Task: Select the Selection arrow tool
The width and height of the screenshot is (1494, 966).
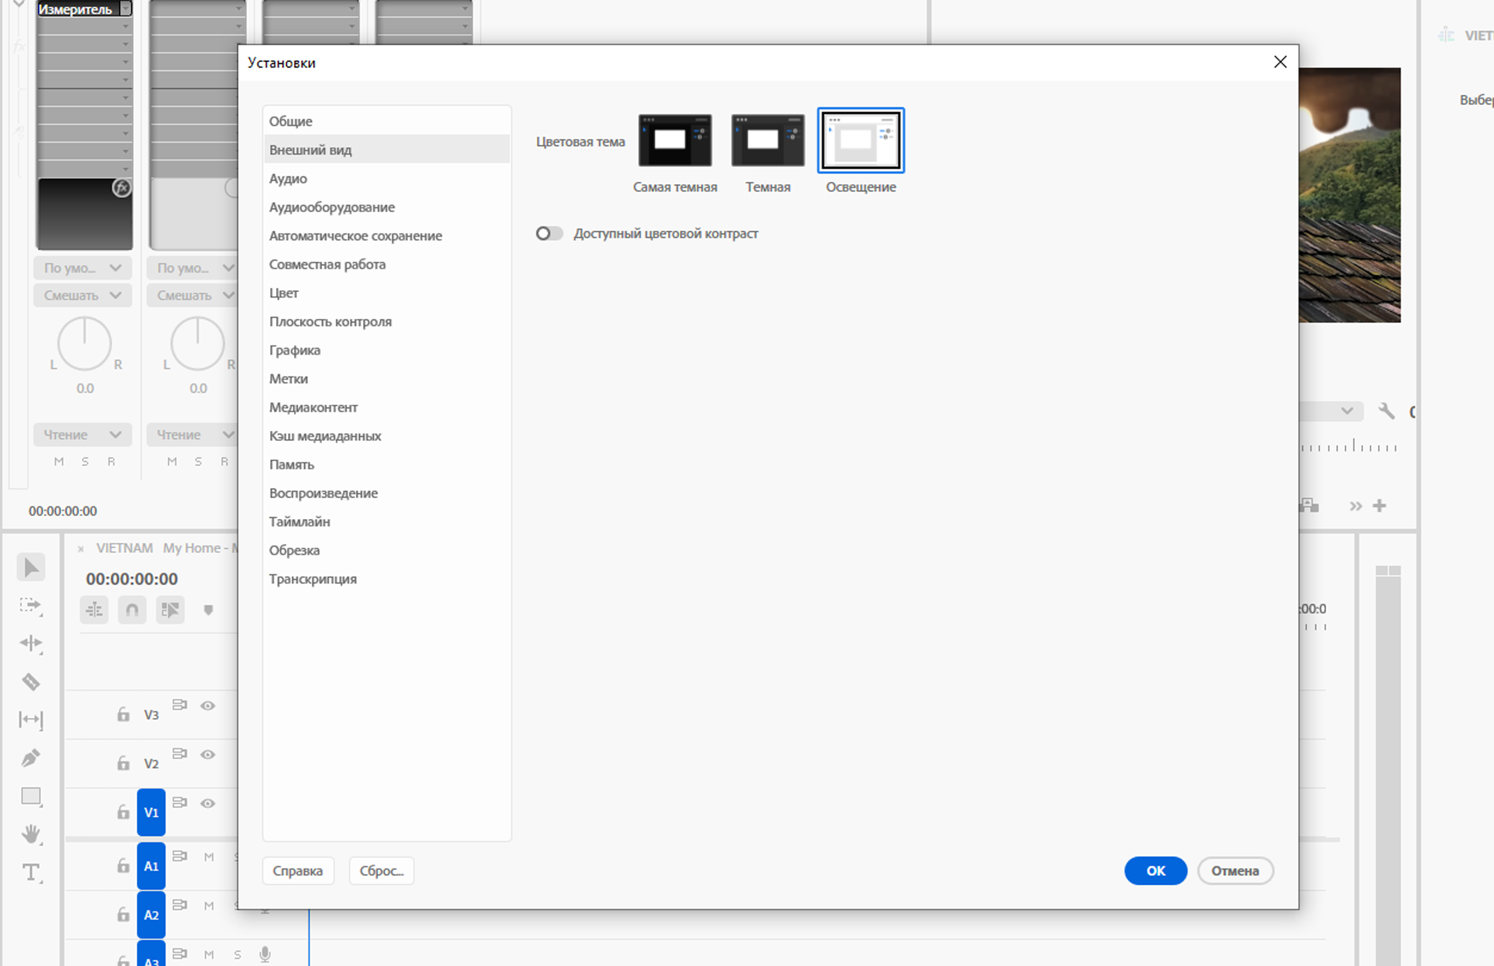Action: pyautogui.click(x=32, y=567)
